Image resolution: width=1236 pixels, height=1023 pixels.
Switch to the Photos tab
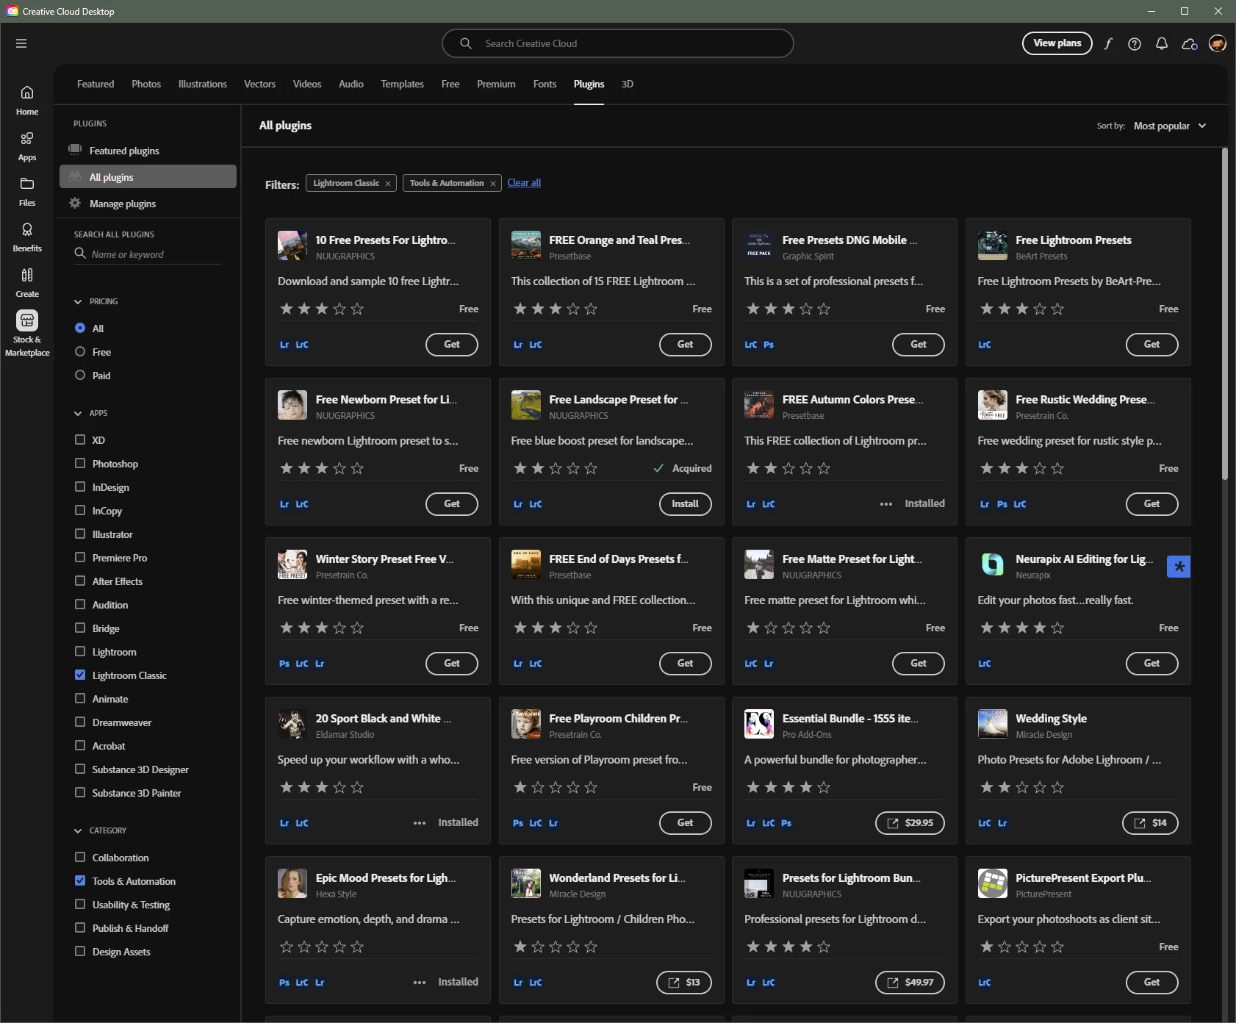click(x=146, y=85)
